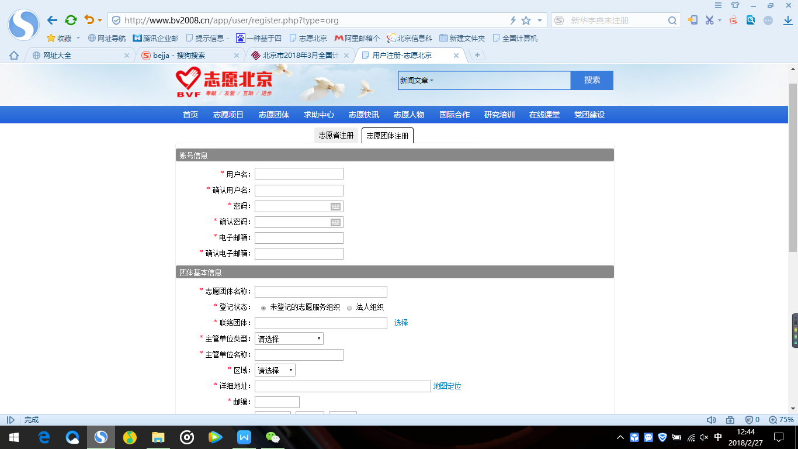Open the new tab plus button

pos(477,55)
